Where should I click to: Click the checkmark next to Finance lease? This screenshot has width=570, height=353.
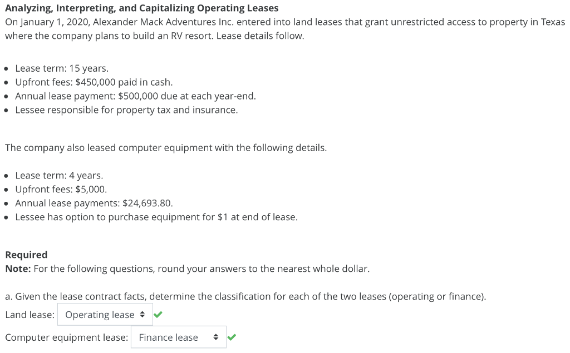[232, 337]
